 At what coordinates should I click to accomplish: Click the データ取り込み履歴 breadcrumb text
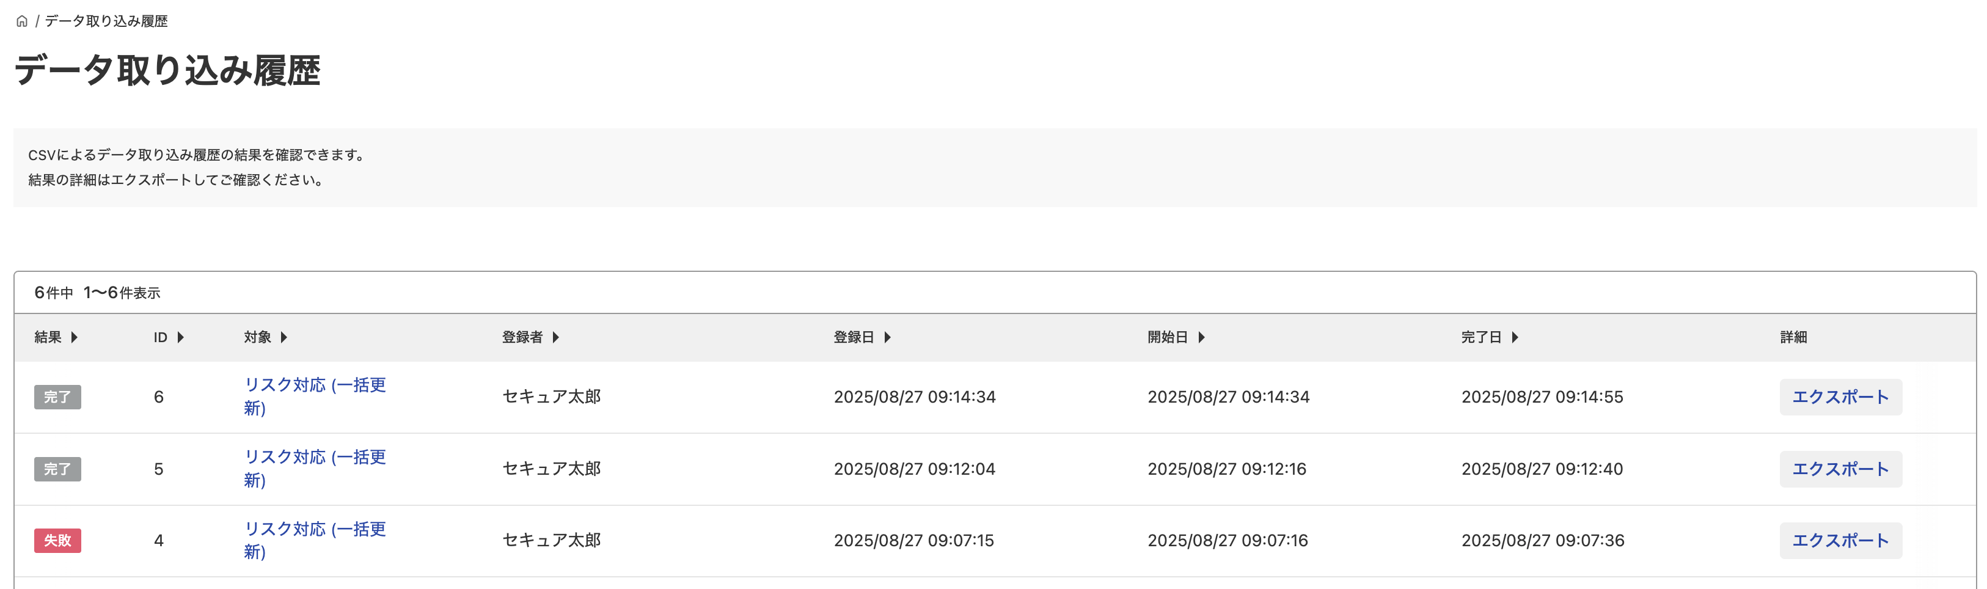click(x=106, y=21)
